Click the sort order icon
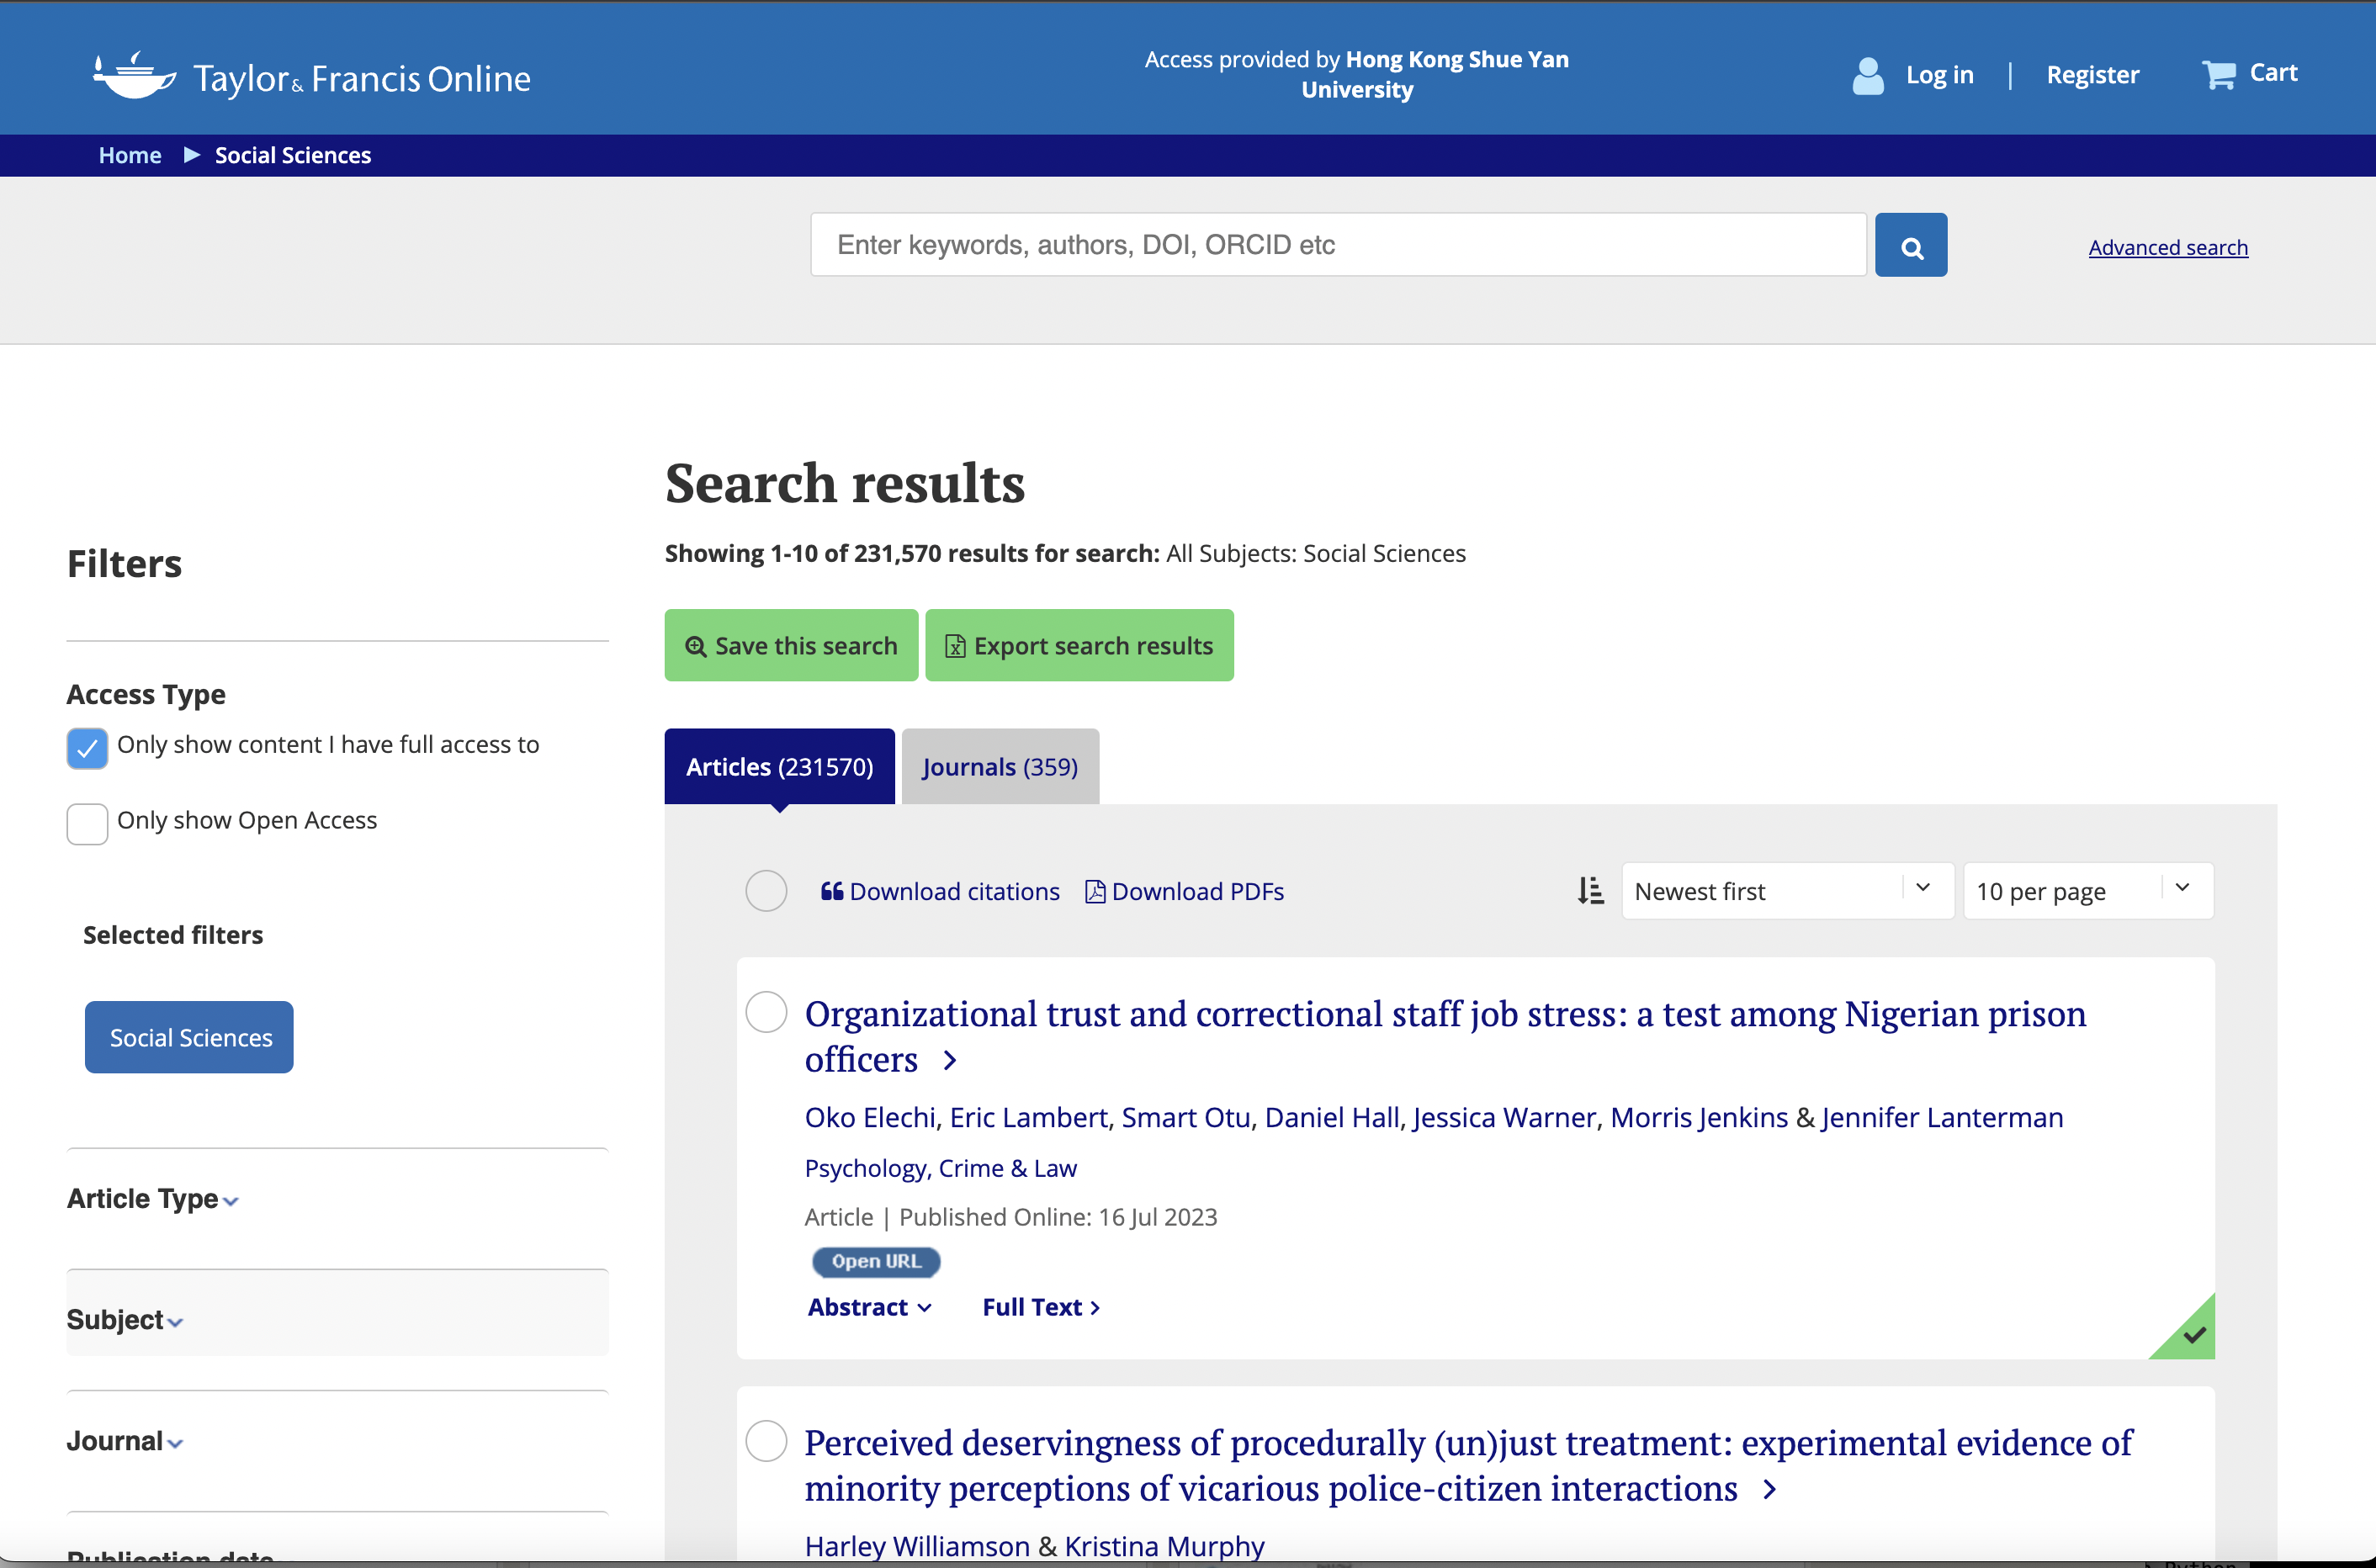 tap(1590, 890)
